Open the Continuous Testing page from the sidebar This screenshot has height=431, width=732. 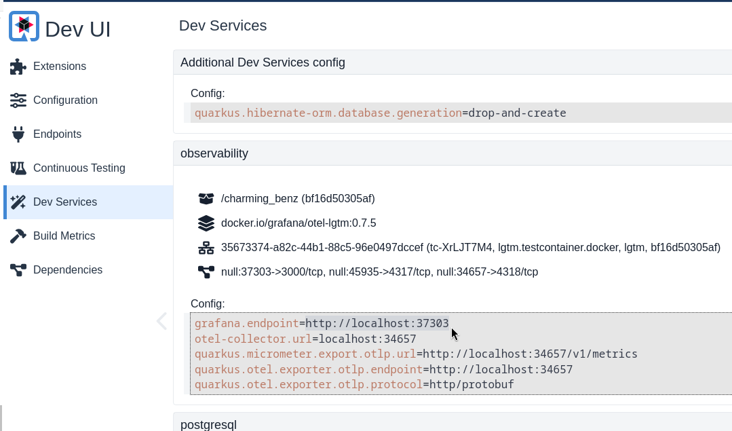pos(79,168)
